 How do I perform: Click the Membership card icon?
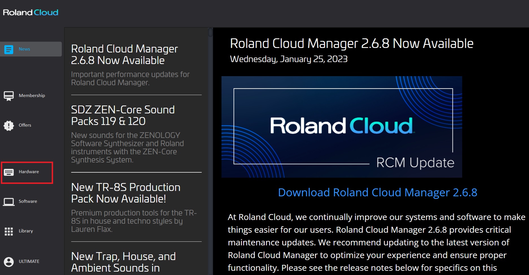point(9,96)
